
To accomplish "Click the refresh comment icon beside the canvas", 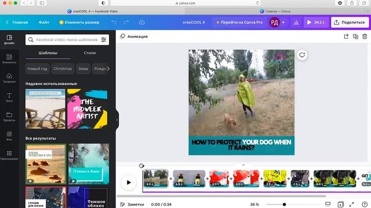I will click(x=302, y=55).
